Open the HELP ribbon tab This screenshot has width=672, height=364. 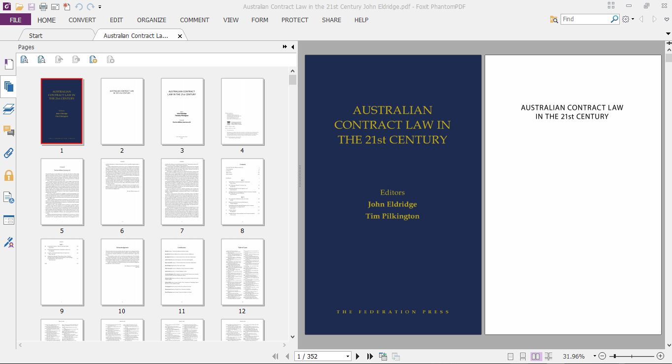tap(361, 20)
